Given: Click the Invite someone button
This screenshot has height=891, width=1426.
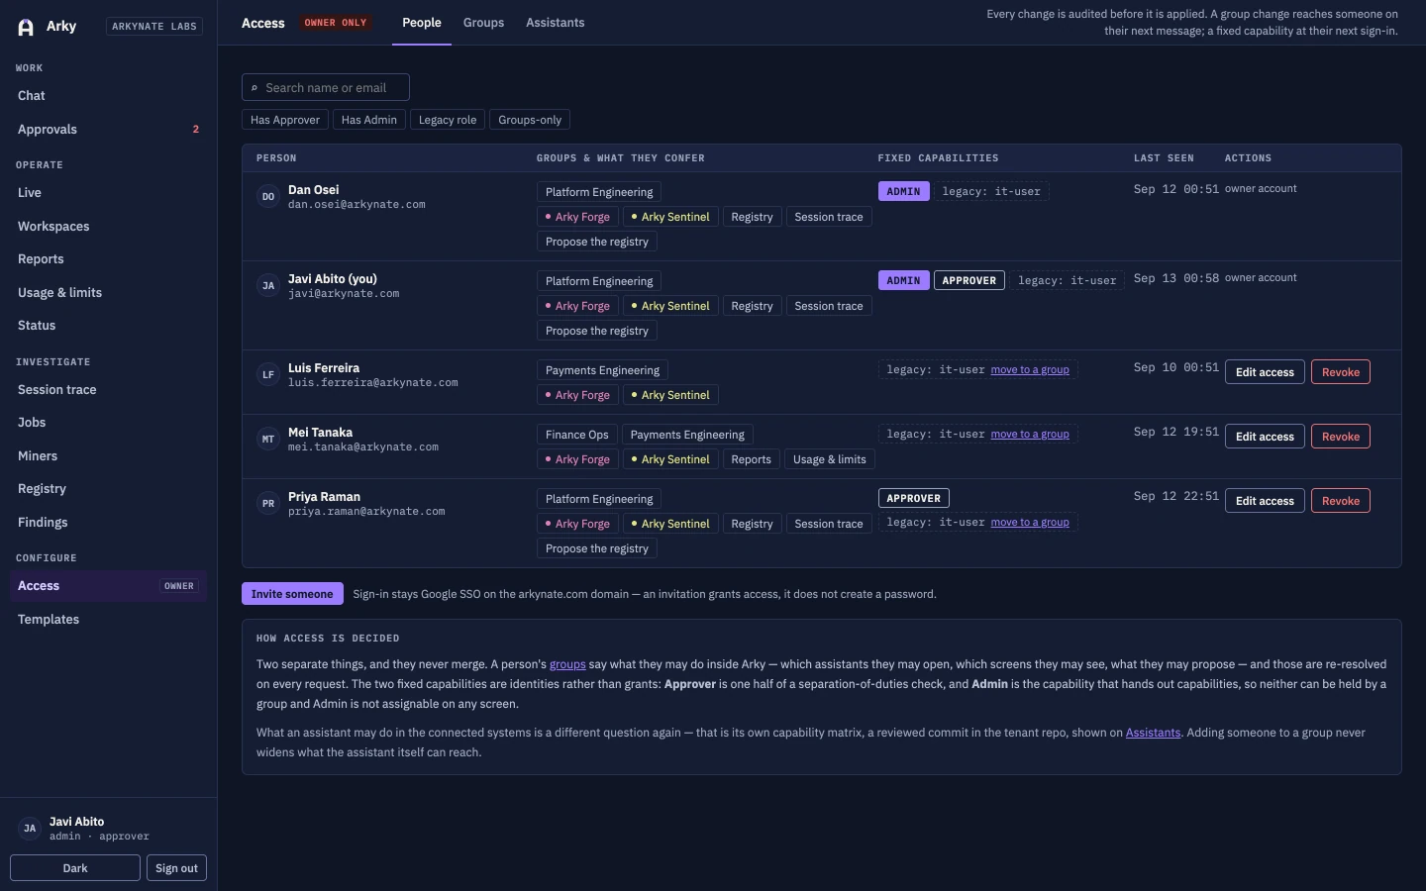Looking at the screenshot, I should pos(292,594).
